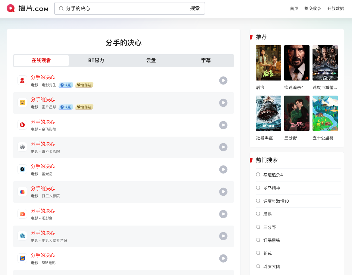Viewport: 352px width, 275px height.
Task: Click the 认证 badge on 歪片星球 row
Action: pos(66,107)
